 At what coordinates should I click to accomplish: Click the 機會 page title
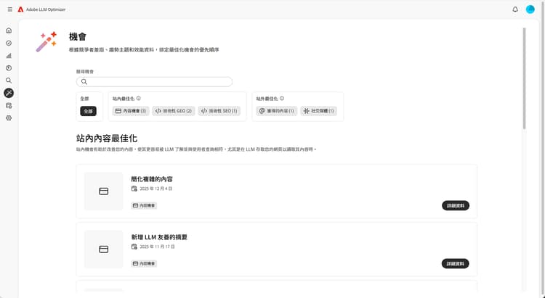tap(78, 37)
